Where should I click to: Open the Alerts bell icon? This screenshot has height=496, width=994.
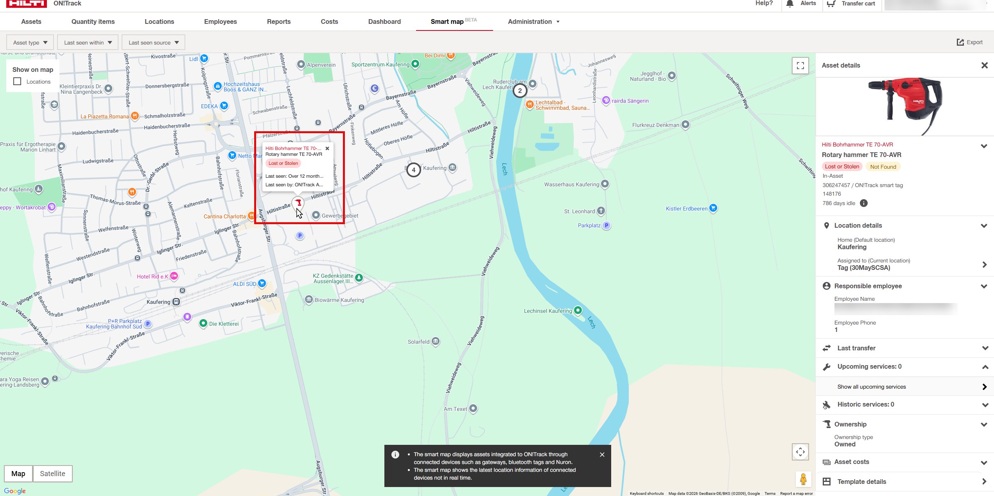point(790,4)
